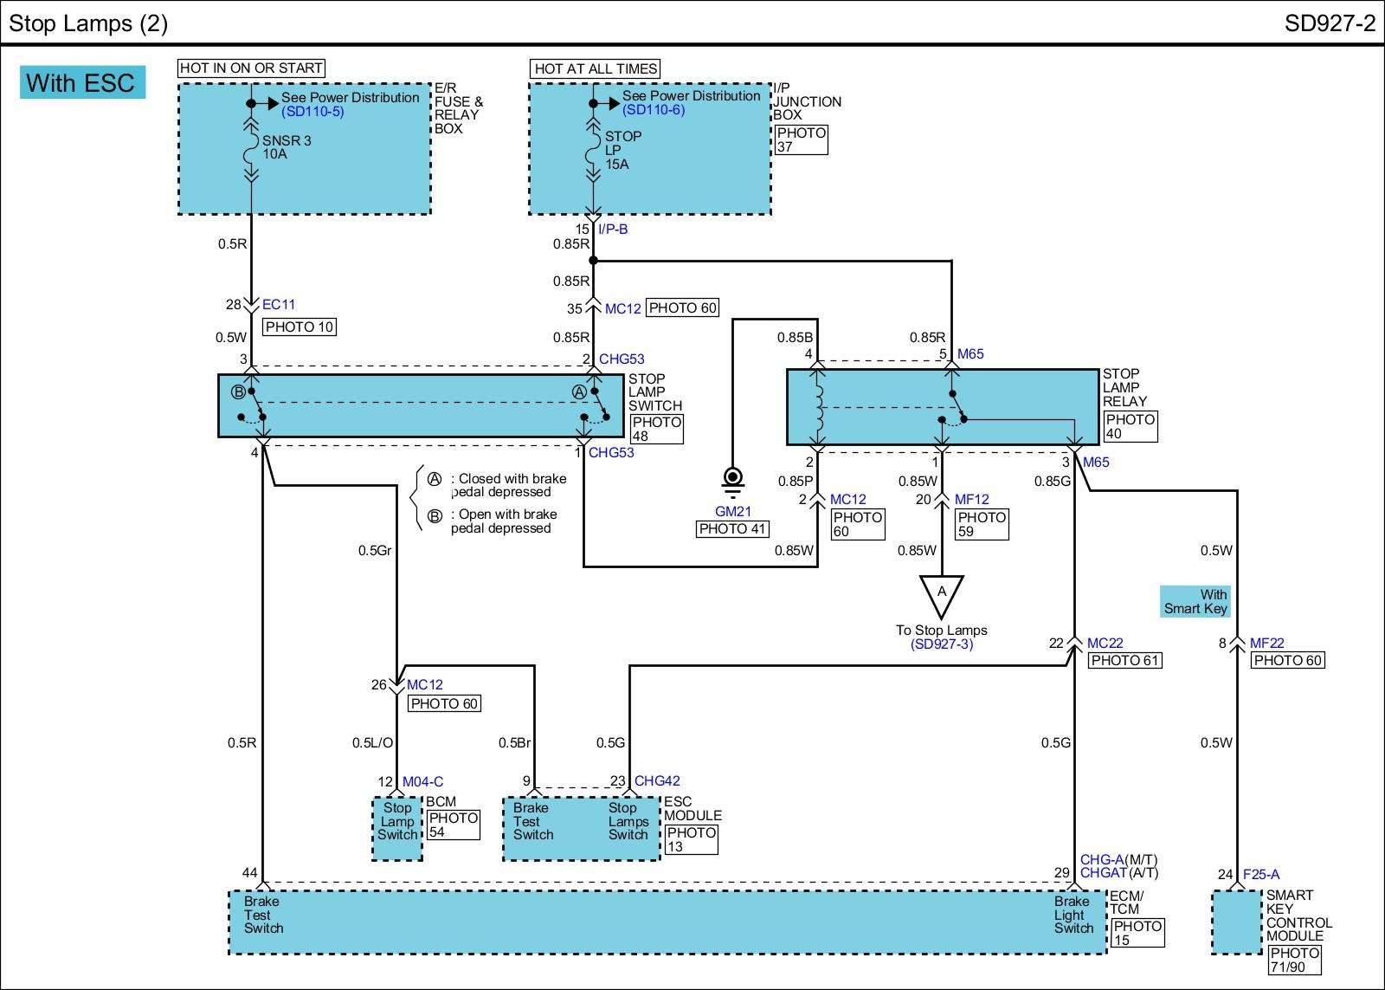Open the EC11 connector reference
This screenshot has width=1385, height=990.
click(x=279, y=305)
